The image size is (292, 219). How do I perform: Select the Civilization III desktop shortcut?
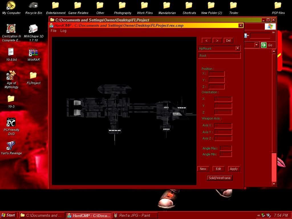[11, 29]
